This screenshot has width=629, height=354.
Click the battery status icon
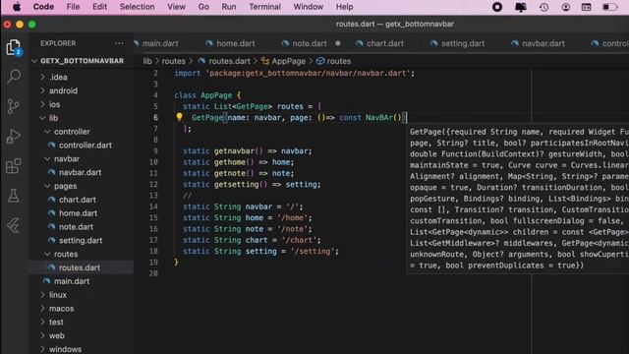point(610,7)
